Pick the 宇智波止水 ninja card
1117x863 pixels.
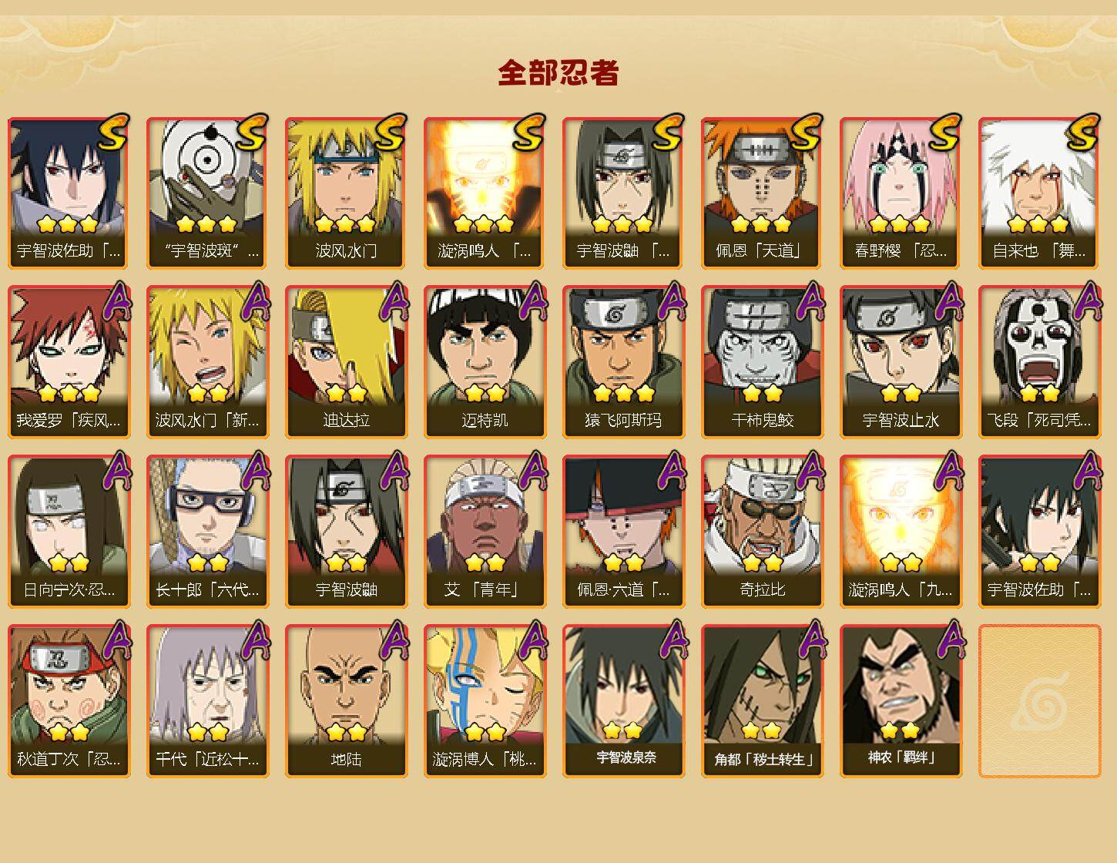click(901, 362)
